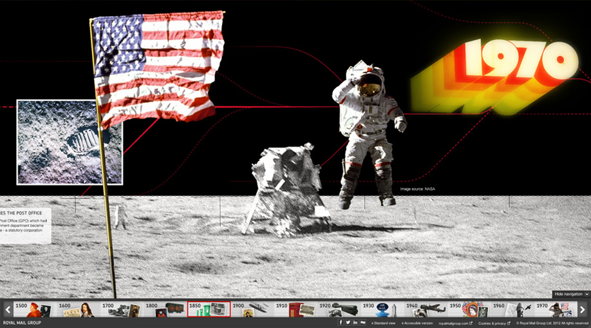Visit royalmailgroup.com external link
The image size is (591, 328).
point(455,323)
